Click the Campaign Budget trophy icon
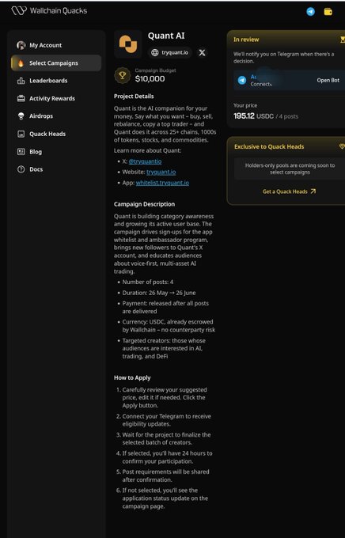This screenshot has width=345, height=538. click(122, 75)
